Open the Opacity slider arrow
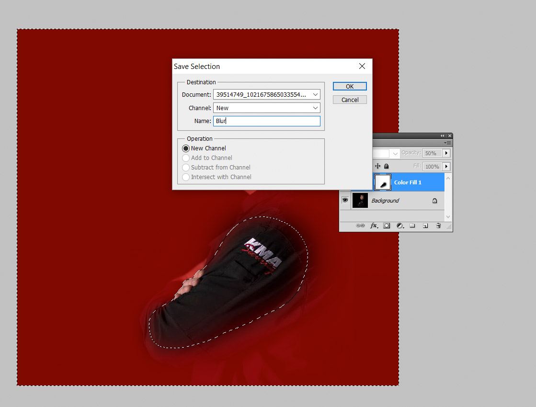 (446, 153)
